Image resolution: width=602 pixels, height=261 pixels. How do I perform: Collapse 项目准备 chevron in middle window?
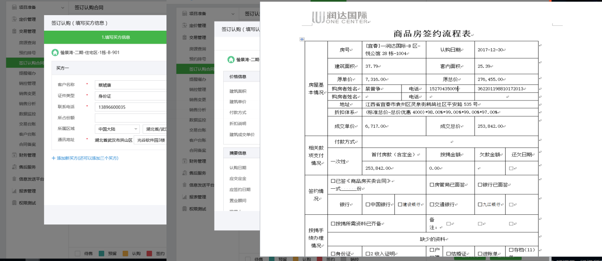coord(233,13)
